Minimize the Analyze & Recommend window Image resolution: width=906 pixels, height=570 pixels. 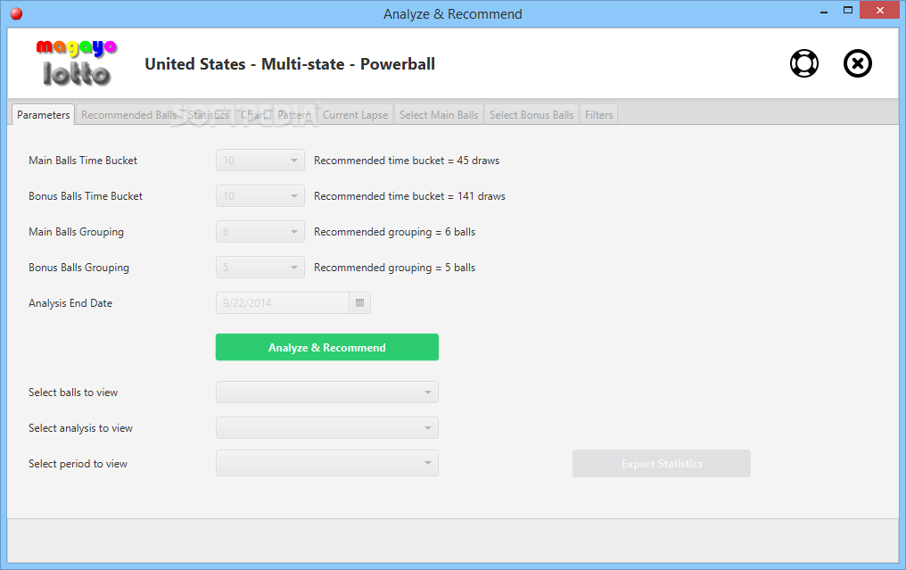click(x=824, y=11)
